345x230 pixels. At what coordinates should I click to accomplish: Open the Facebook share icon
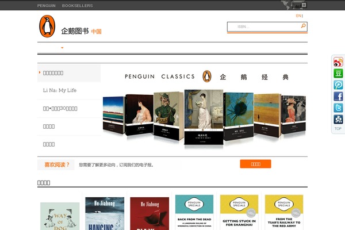pos(338,97)
